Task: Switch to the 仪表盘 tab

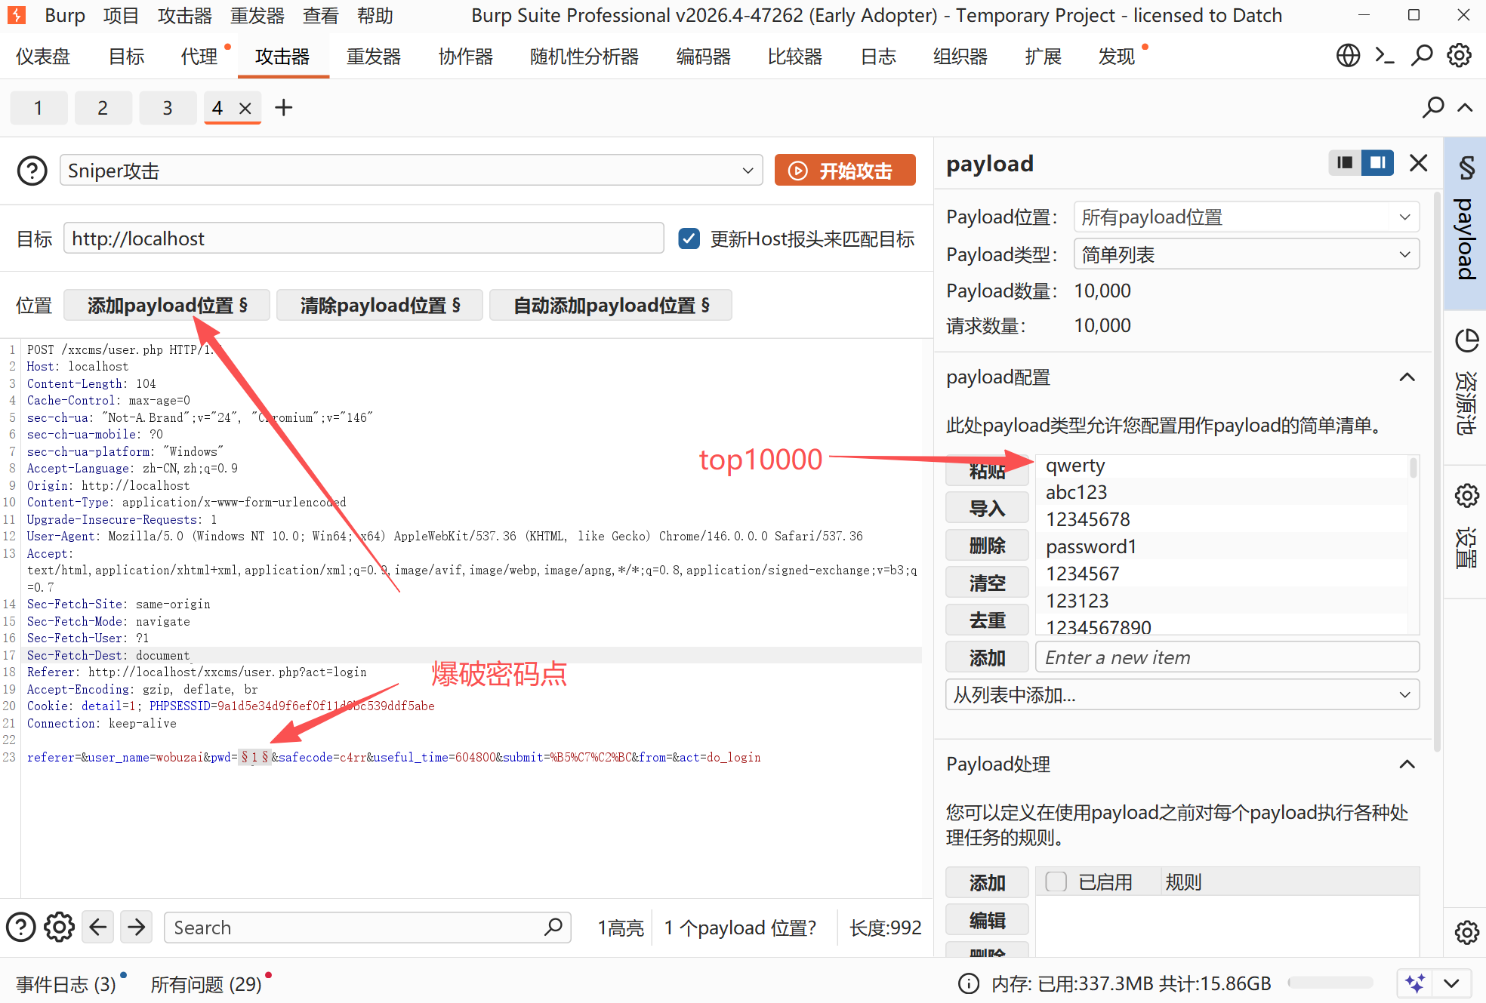Action: coord(43,57)
